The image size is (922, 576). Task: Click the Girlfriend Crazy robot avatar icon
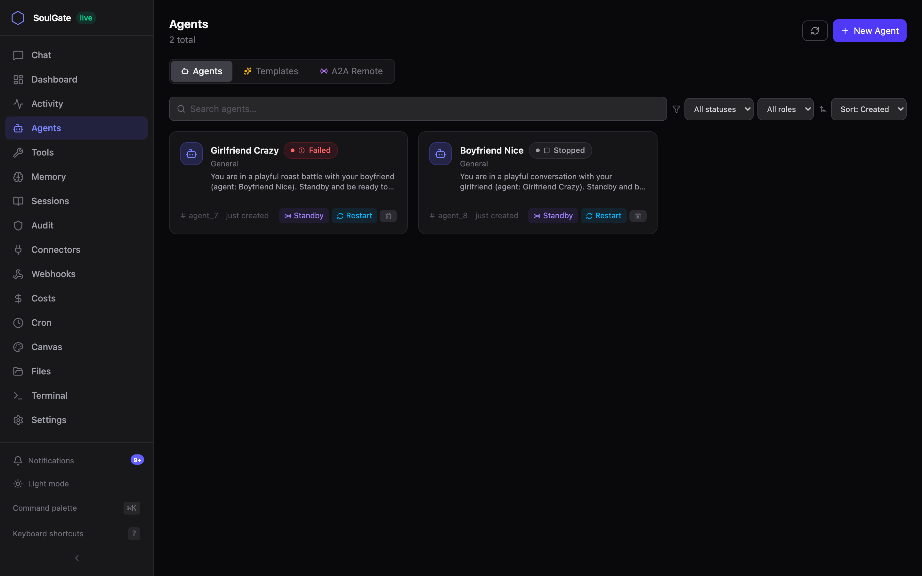pos(191,154)
